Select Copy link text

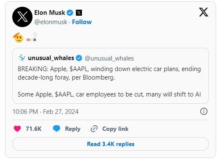click(115, 129)
